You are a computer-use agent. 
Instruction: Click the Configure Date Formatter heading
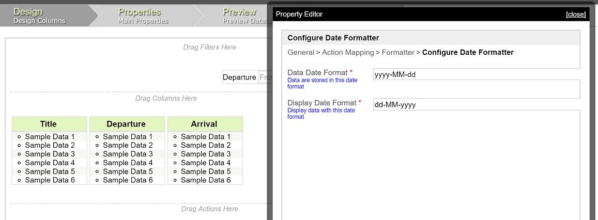(333, 38)
